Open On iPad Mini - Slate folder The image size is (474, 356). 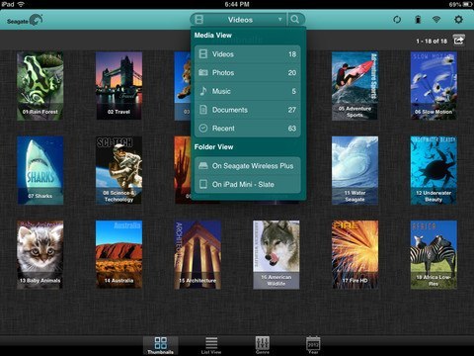point(248,184)
